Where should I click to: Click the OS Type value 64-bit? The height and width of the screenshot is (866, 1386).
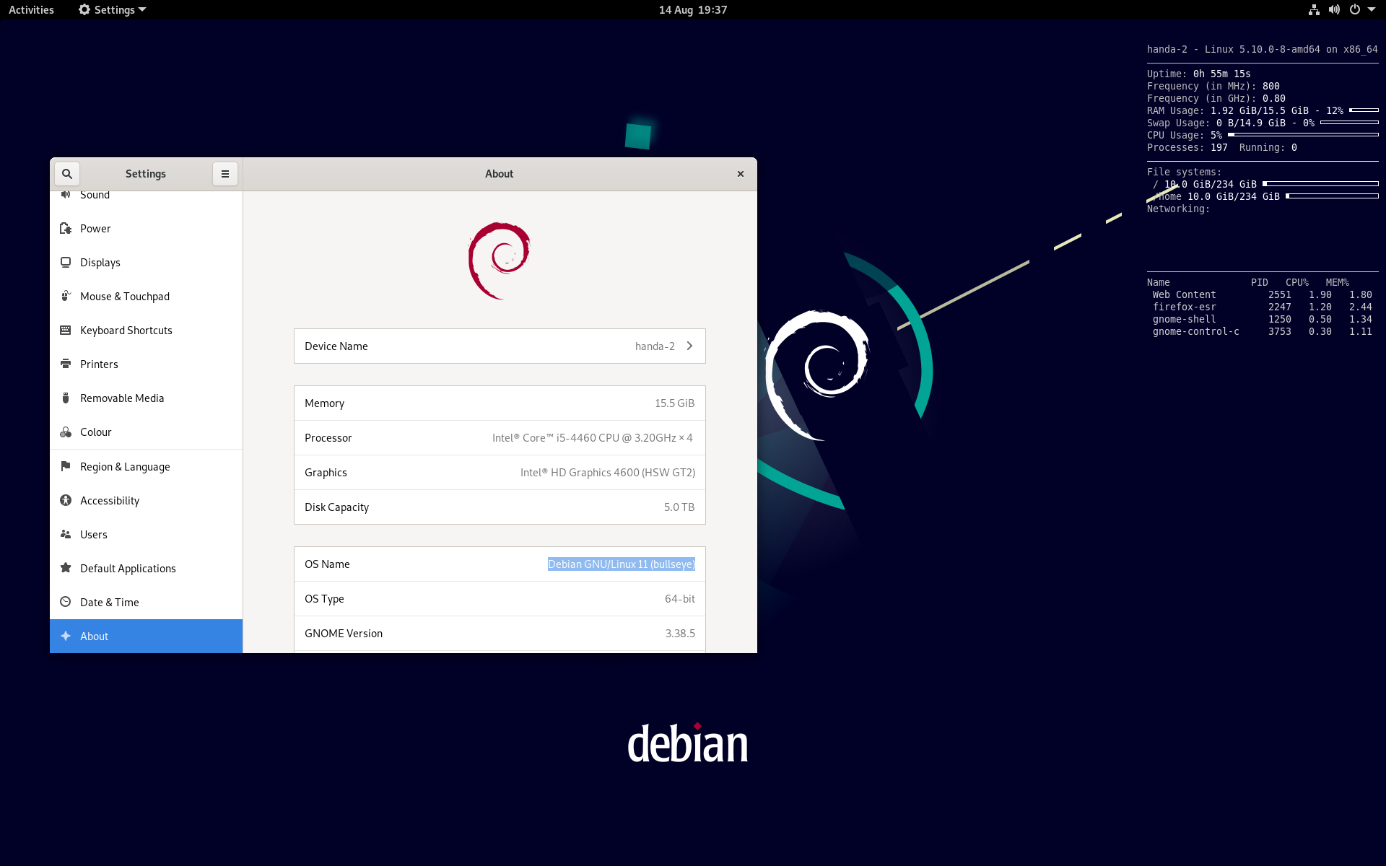point(680,599)
